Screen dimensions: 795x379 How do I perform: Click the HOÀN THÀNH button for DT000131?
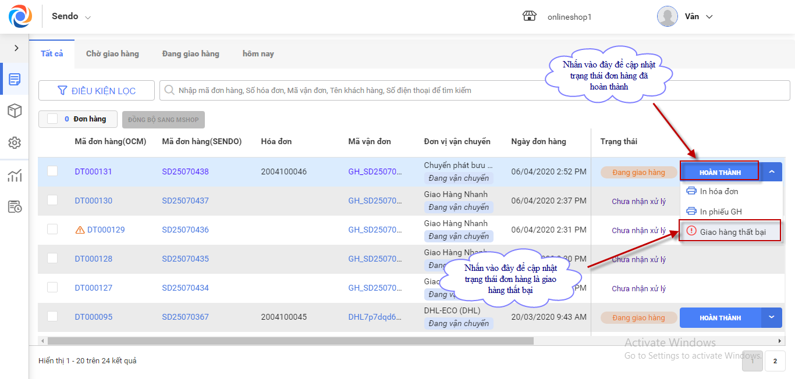[719, 172]
